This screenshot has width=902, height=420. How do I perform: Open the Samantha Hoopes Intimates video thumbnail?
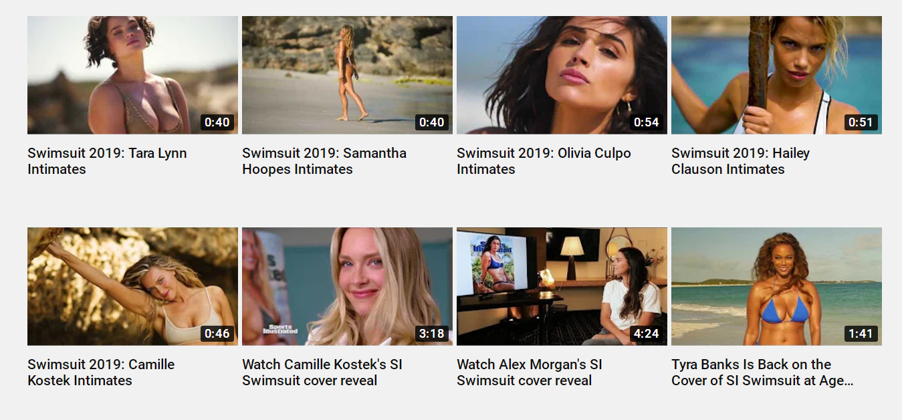tap(347, 75)
